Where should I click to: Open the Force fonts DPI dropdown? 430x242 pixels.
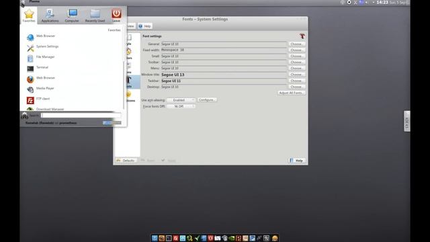point(181,106)
